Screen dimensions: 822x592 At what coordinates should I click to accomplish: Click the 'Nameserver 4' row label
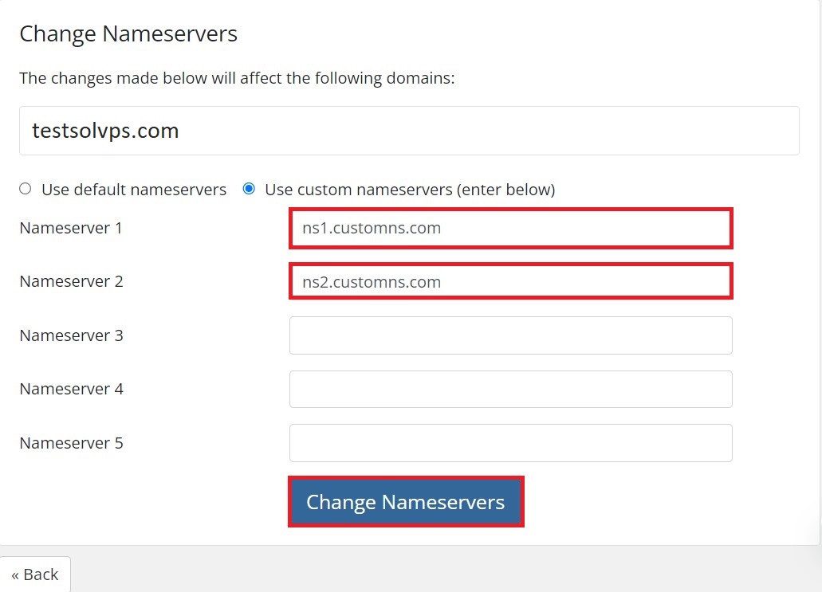(x=72, y=389)
